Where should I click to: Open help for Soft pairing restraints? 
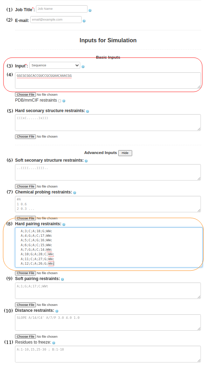pos(62,279)
